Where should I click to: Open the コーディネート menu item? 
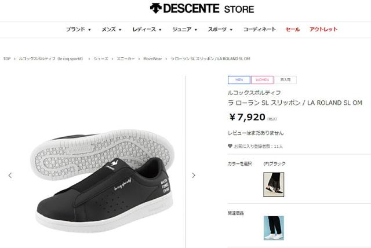coord(260,30)
